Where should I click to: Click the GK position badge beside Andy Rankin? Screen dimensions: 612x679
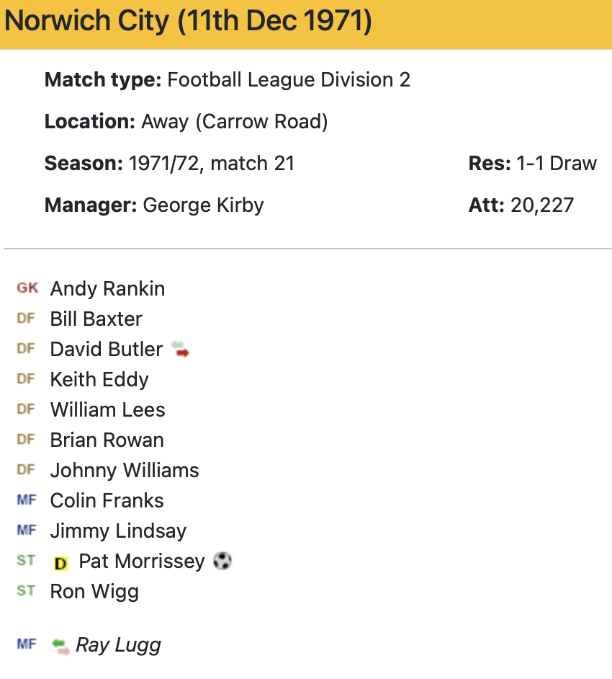pos(27,288)
